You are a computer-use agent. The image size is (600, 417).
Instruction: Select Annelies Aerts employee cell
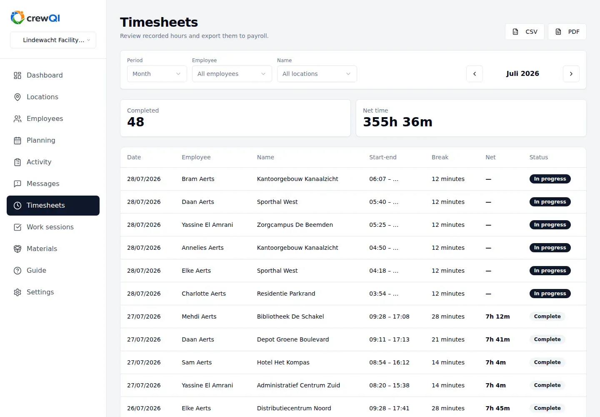(202, 248)
